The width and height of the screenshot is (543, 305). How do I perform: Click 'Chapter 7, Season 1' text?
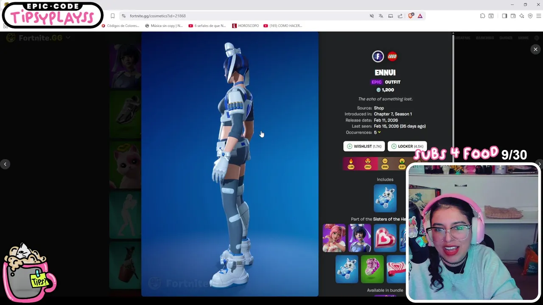[393, 114]
